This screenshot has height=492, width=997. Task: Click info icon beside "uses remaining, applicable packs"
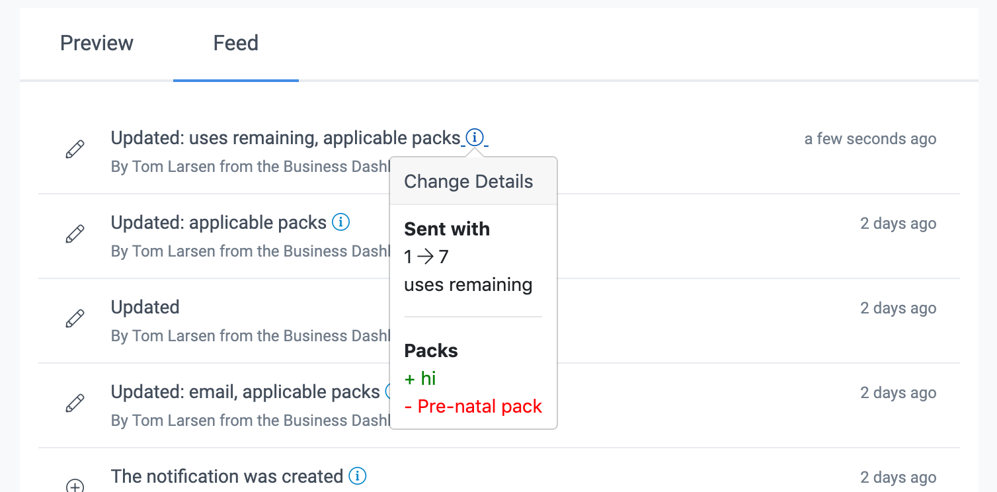(475, 138)
